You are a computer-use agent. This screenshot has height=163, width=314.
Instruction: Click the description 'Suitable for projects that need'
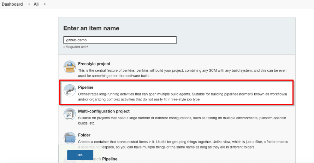182,121
